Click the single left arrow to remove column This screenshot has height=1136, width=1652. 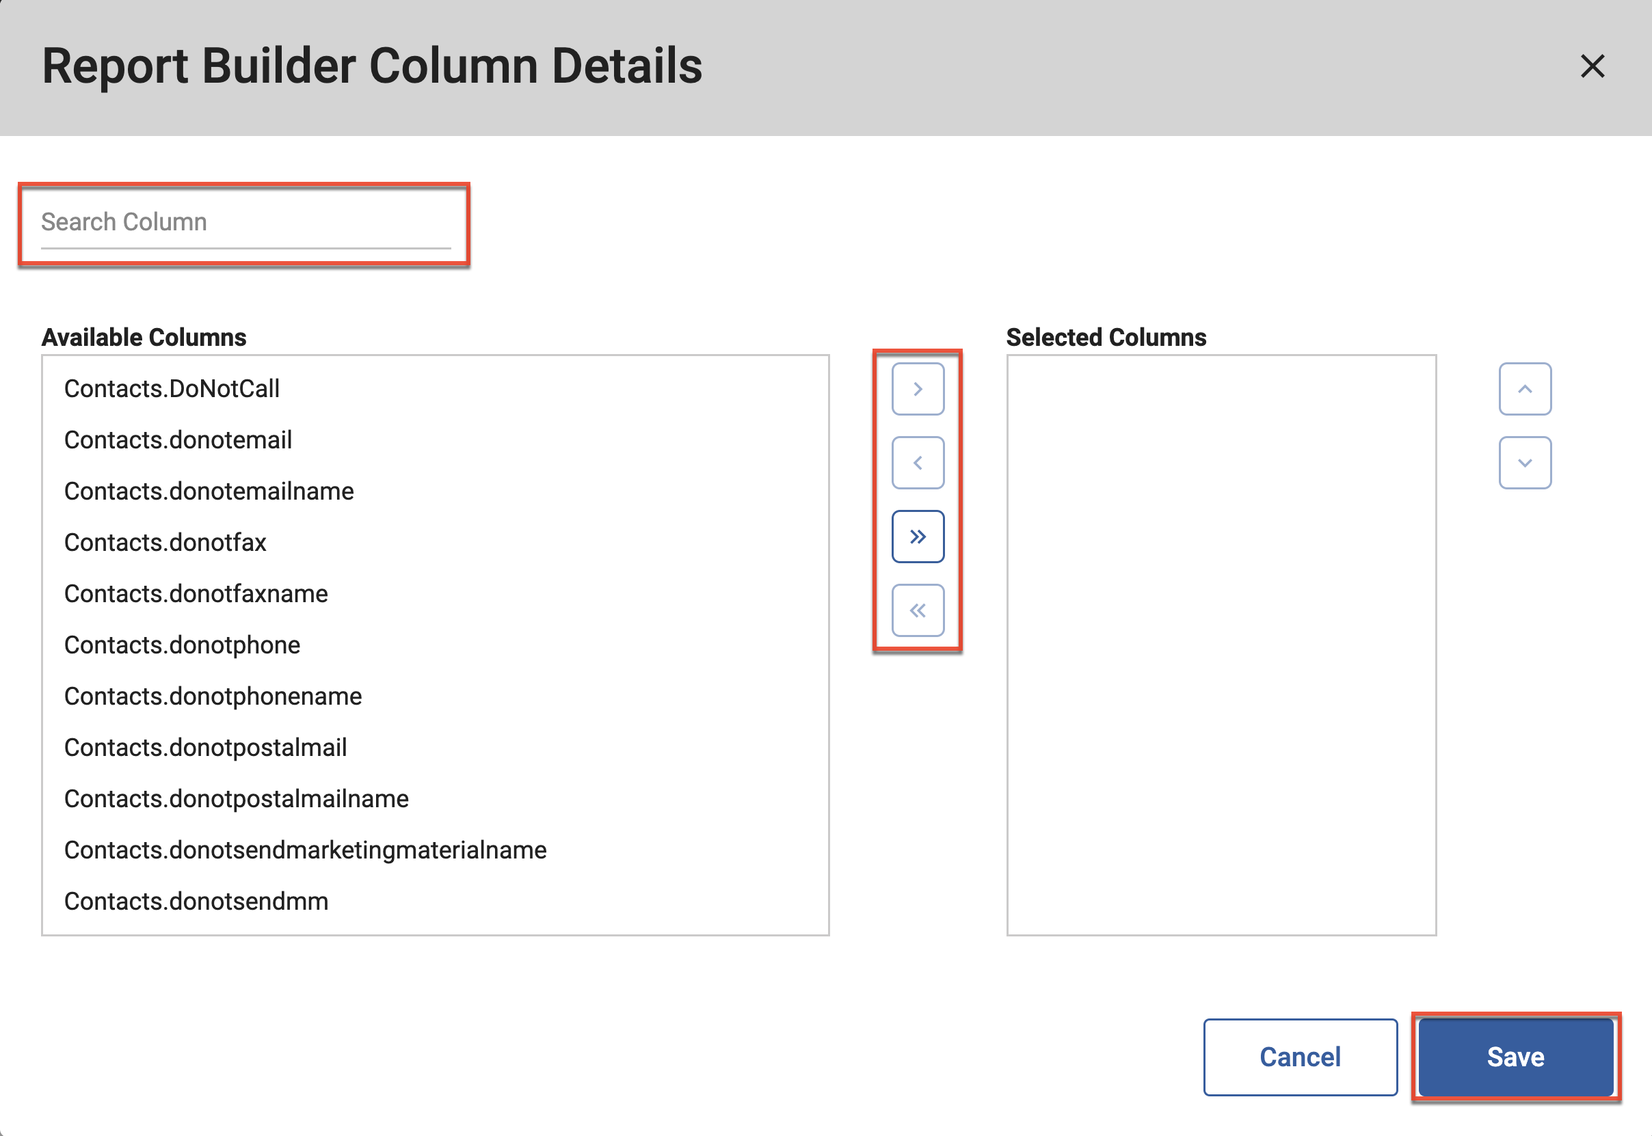tap(917, 462)
